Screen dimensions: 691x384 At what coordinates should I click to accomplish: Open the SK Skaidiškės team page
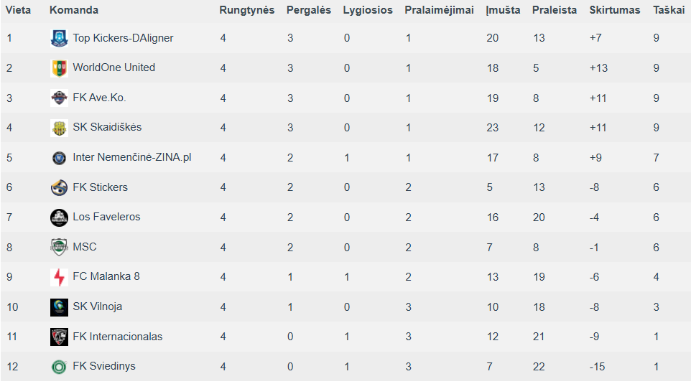click(107, 127)
